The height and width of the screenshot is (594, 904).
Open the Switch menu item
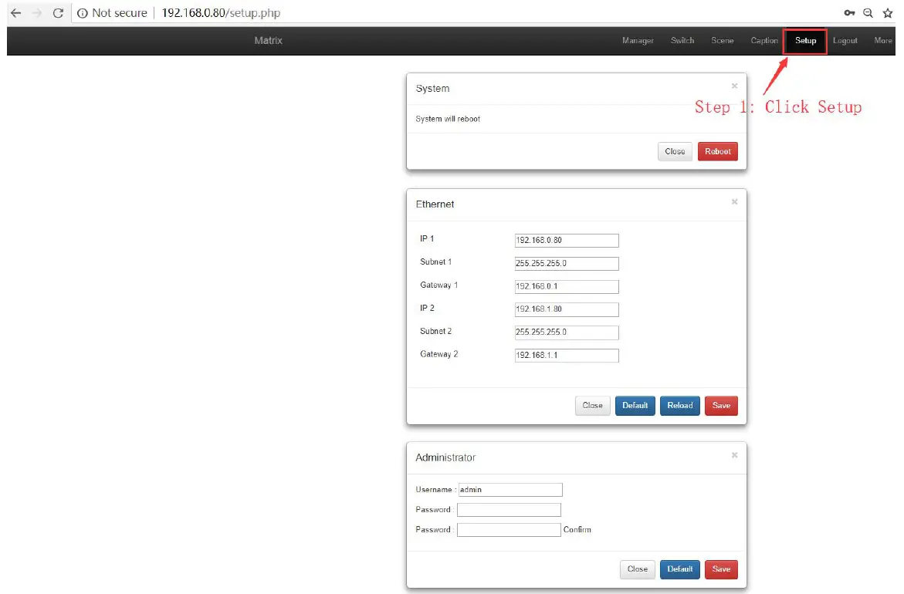(x=682, y=40)
